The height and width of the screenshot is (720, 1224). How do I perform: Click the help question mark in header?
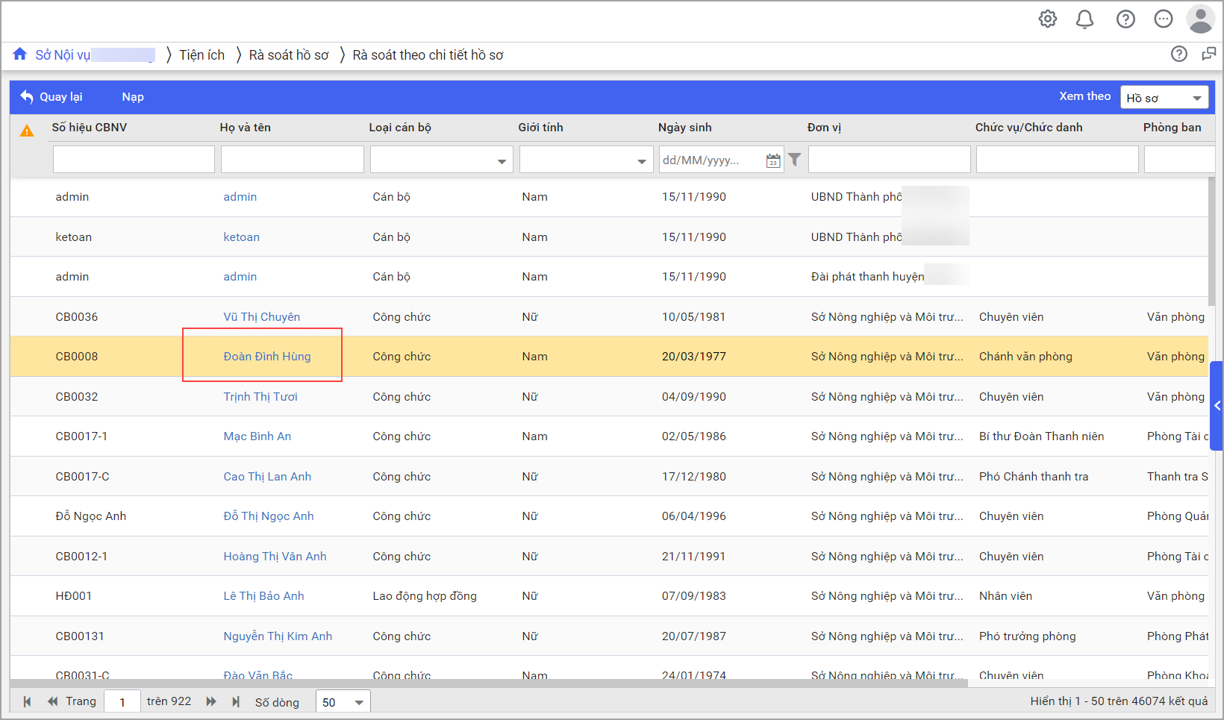[1125, 19]
